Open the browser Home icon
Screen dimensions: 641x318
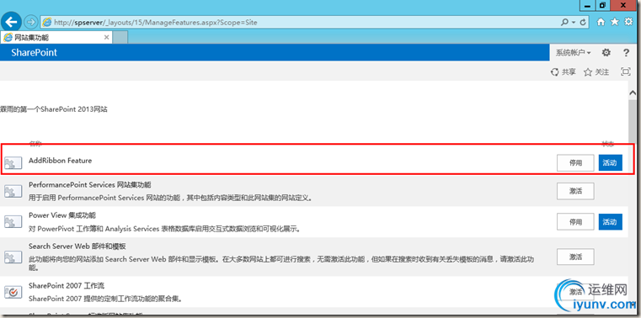point(601,22)
